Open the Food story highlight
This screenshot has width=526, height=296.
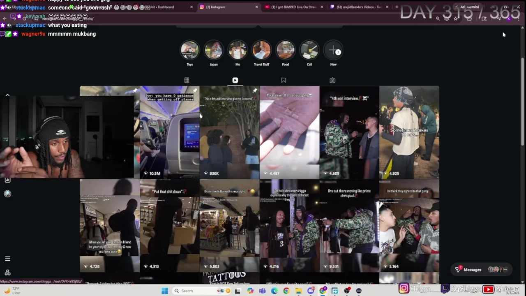click(285, 50)
